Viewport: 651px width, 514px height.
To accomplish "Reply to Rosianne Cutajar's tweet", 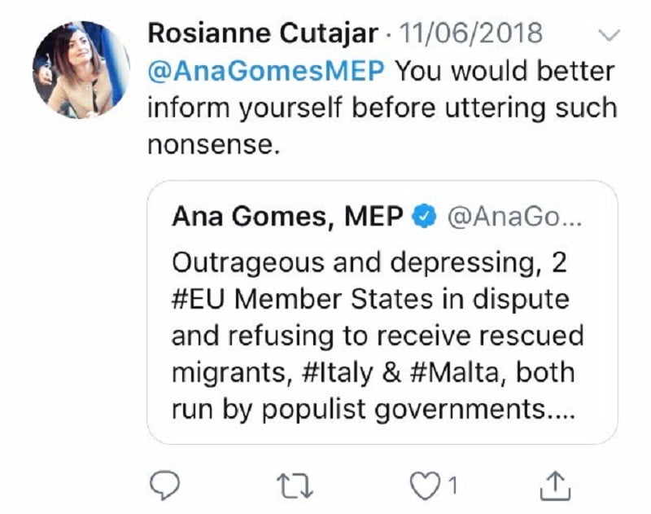I will 167,485.
